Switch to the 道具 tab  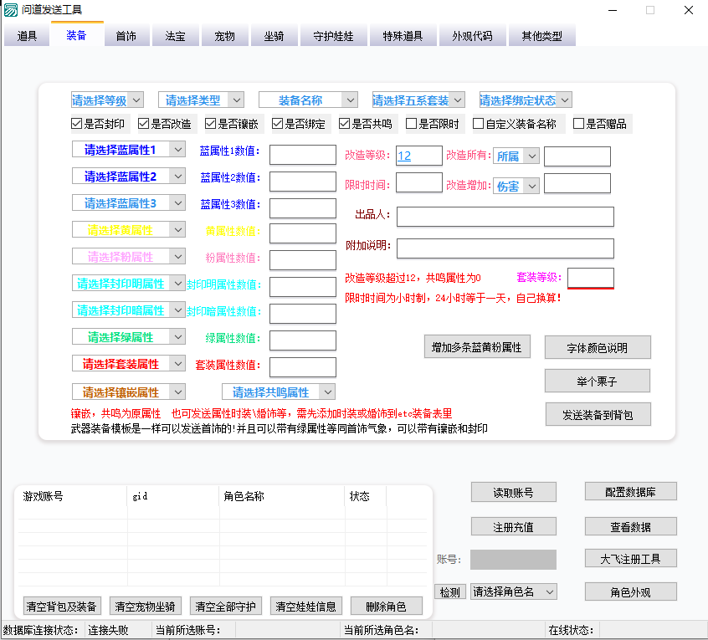tap(27, 36)
